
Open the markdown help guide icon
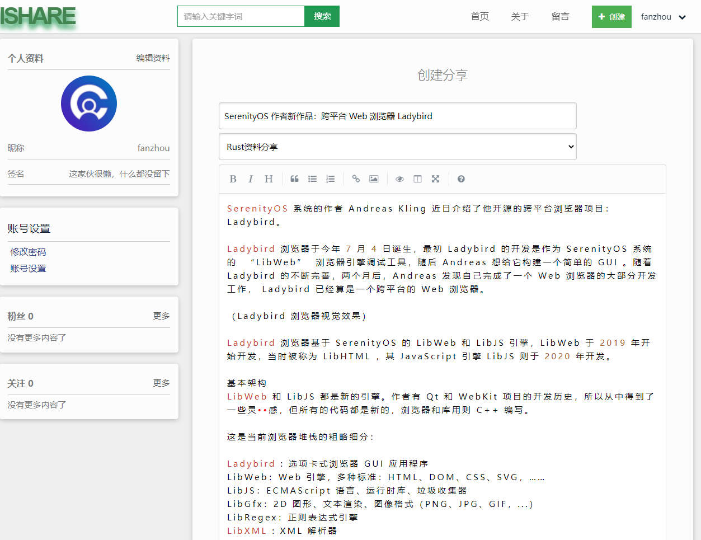point(461,179)
